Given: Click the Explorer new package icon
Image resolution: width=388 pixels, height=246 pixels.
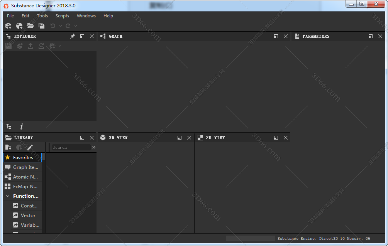Looking at the screenshot, I should 52,46.
